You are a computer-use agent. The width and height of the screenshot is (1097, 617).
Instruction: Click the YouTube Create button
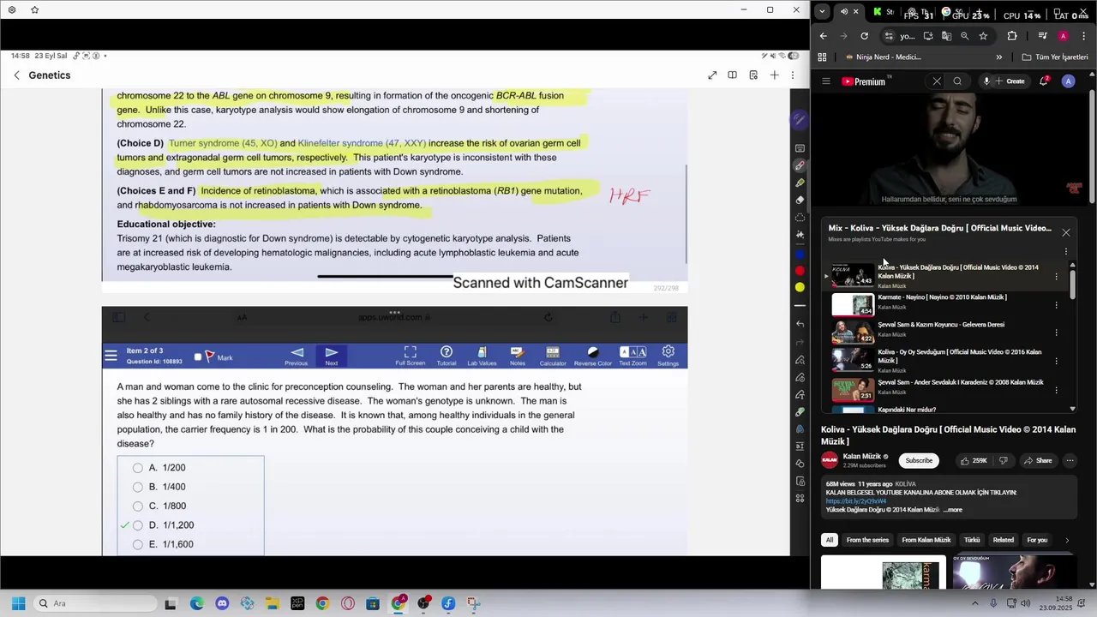(x=1010, y=81)
